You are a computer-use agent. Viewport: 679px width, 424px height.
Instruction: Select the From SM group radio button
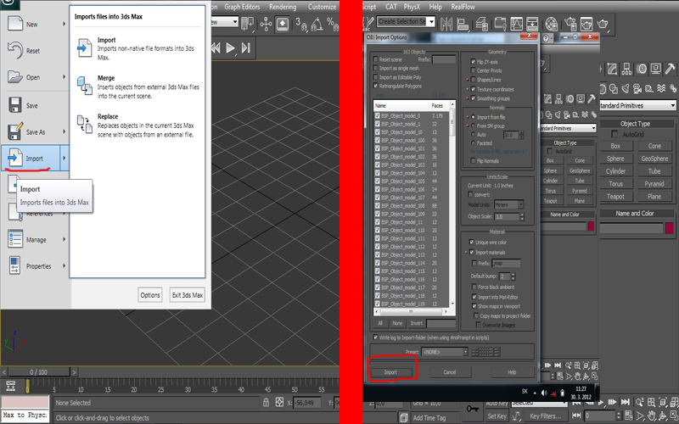473,126
